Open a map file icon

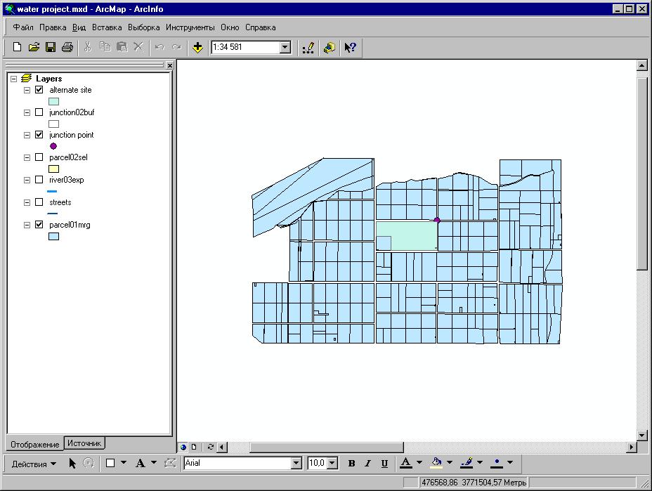34,47
